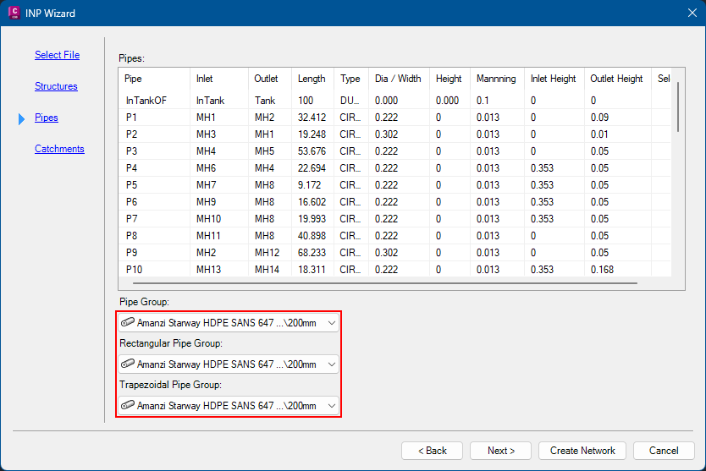This screenshot has height=471, width=706.
Task: Click the Back button
Action: coord(433,451)
